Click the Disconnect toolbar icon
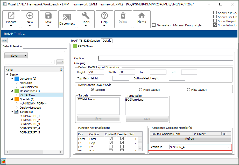The width and height of the screenshot is (239, 165). coord(67,17)
